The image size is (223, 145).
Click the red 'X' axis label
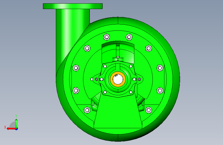tap(5, 127)
